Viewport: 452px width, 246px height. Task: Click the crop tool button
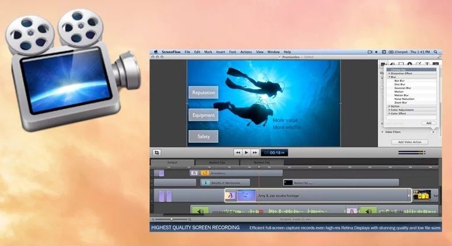pyautogui.click(x=157, y=153)
